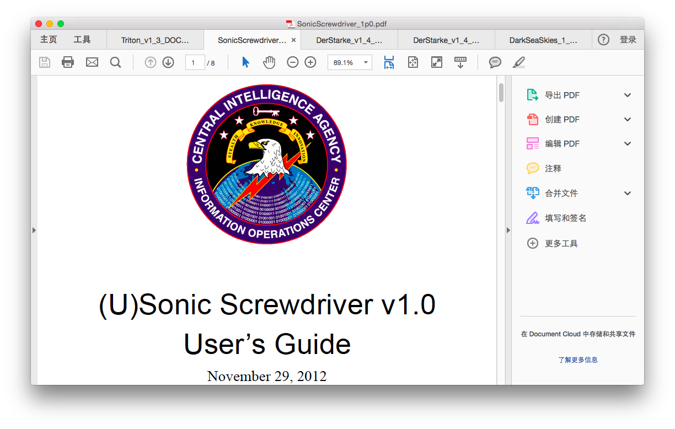Click the page number input field
This screenshot has width=675, height=429.
click(x=195, y=63)
